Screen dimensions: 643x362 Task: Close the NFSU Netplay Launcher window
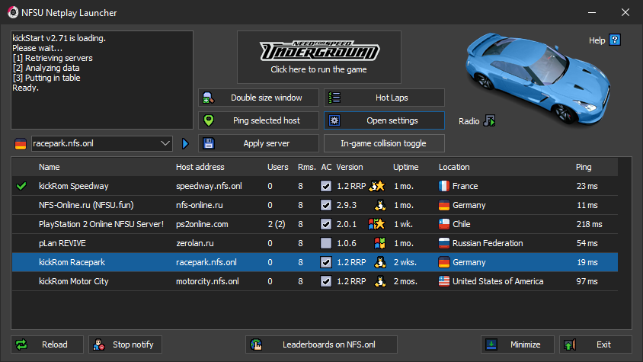625,13
